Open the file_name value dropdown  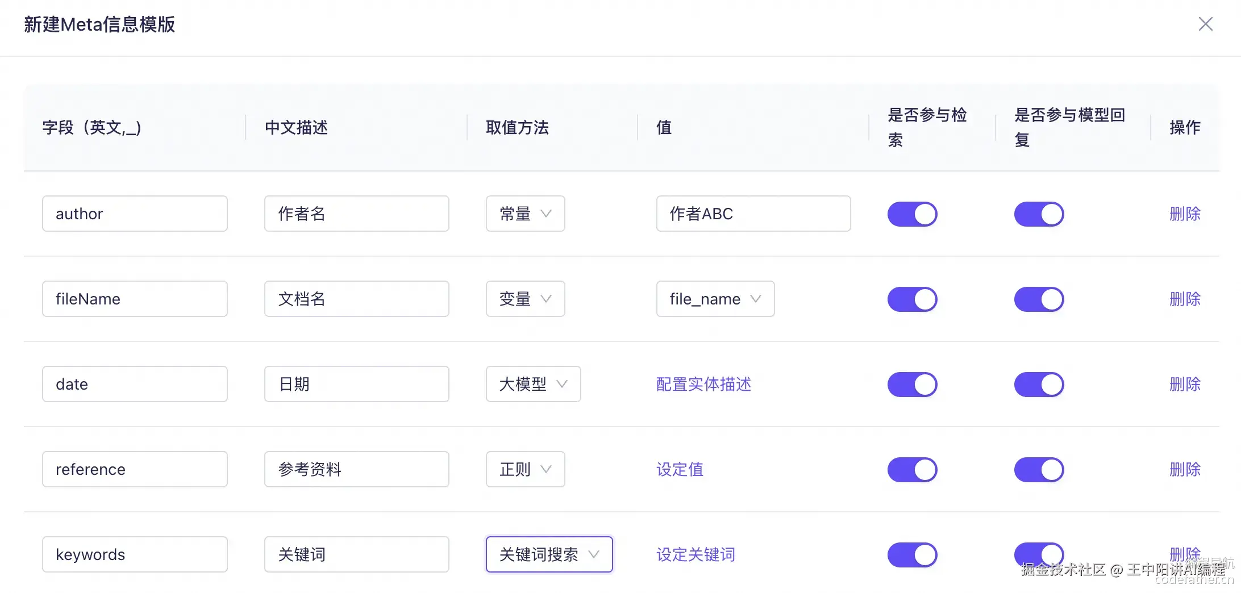(715, 299)
